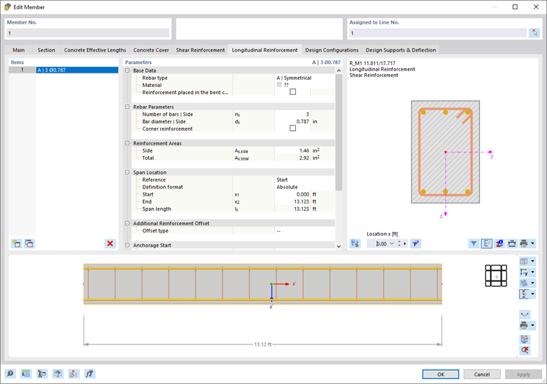Click the blue beam section icon beside Location x
The image size is (547, 384).
(415, 244)
